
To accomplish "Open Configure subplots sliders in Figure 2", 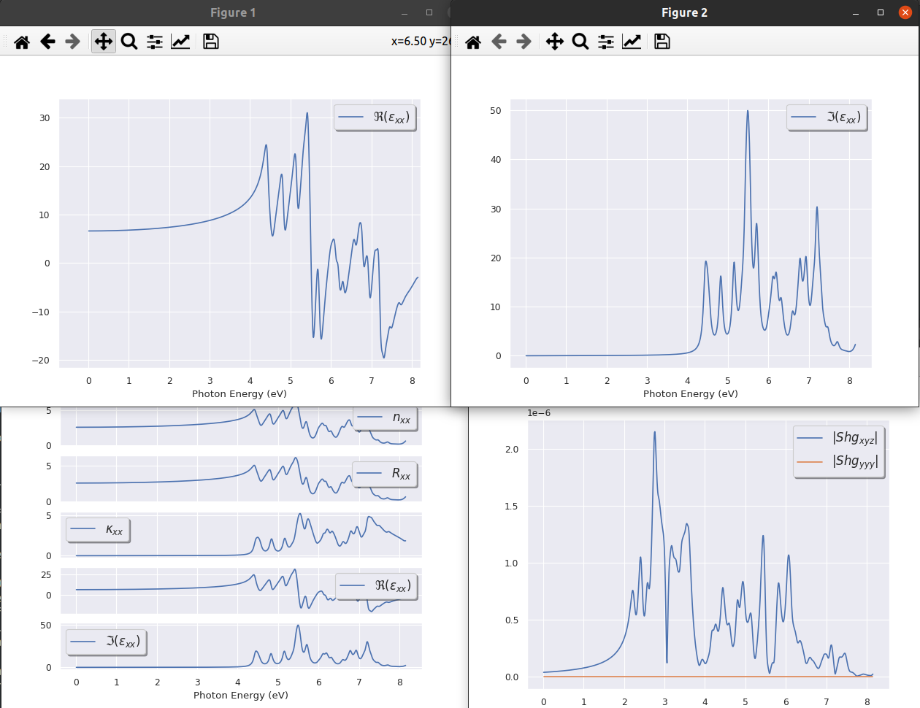I will [x=606, y=42].
